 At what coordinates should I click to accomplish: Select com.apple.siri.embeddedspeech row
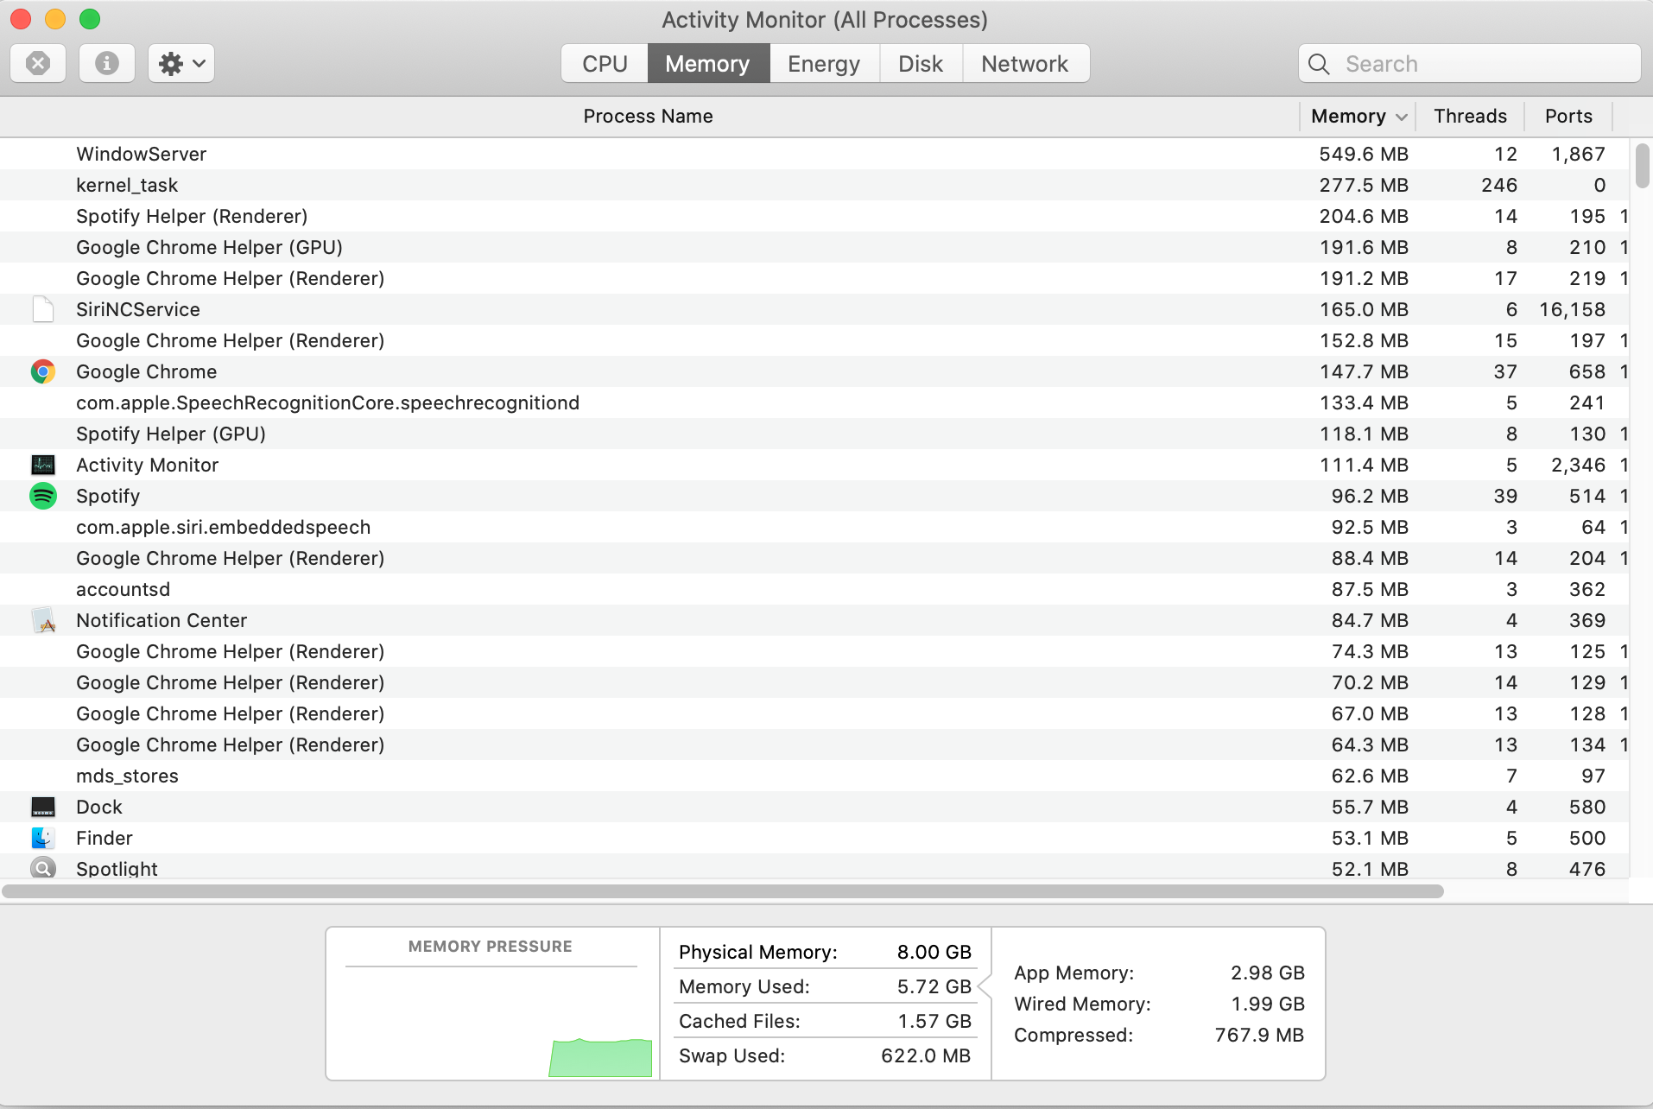[814, 527]
